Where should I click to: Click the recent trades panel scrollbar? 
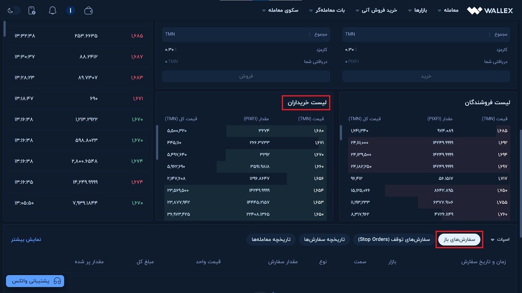[4, 28]
